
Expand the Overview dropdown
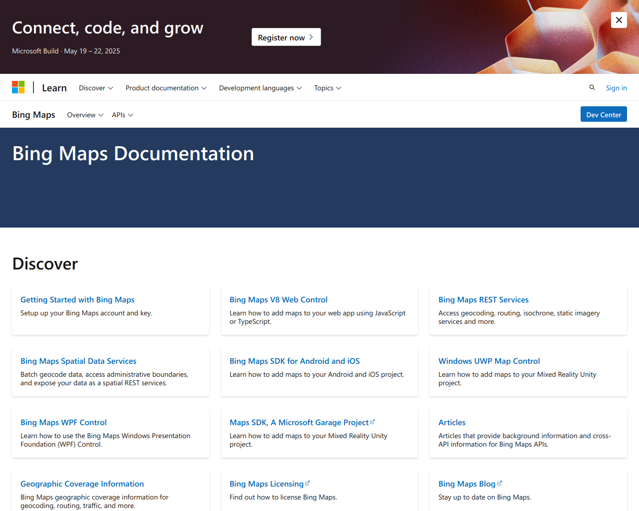pyautogui.click(x=85, y=115)
